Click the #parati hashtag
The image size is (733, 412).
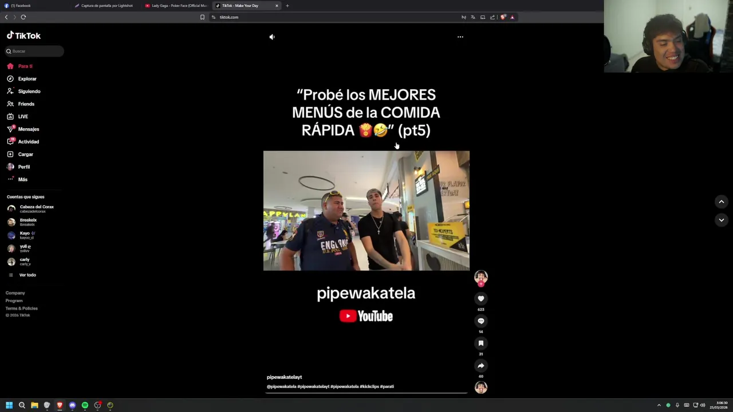387,387
